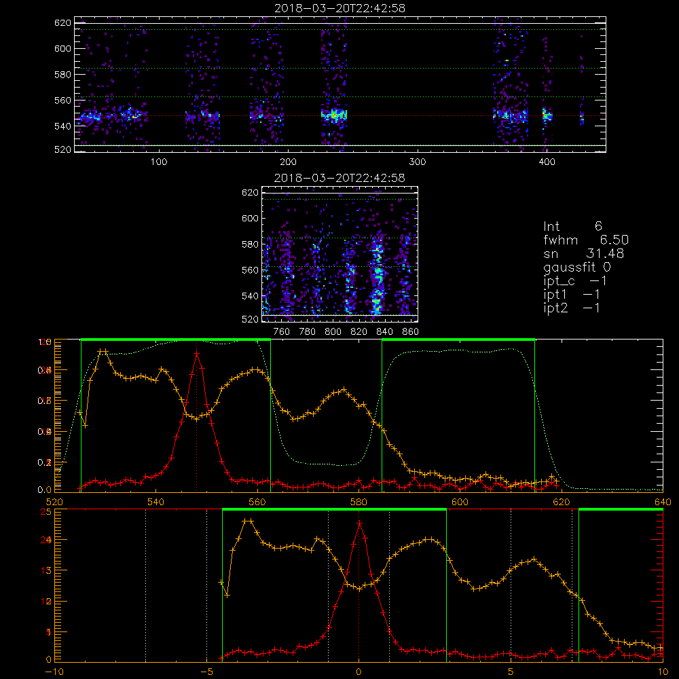
Task: Click x-axis label 620 on third plot
Action: tap(562, 502)
